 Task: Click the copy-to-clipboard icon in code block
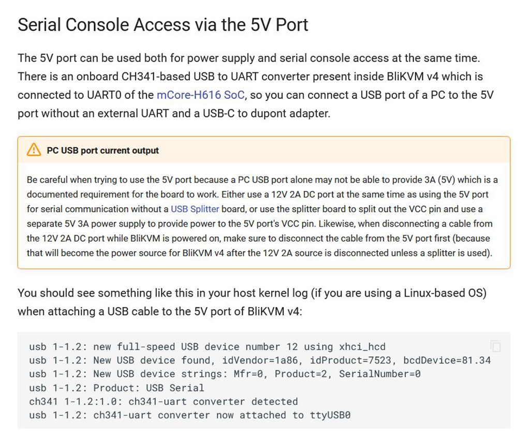495,346
